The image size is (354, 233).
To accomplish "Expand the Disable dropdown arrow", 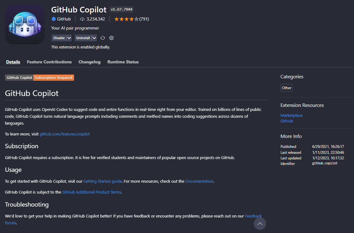I will pos(69,38).
